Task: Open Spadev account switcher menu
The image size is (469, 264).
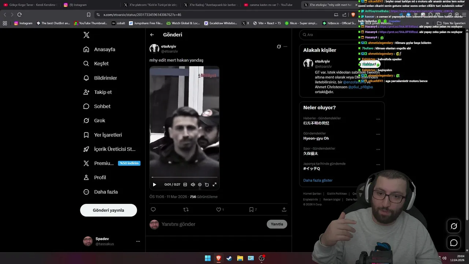Action: [x=112, y=241]
